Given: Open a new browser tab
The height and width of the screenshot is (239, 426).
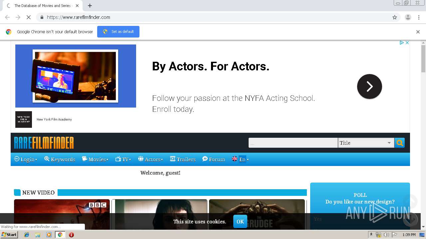Looking at the screenshot, I should tap(90, 6).
